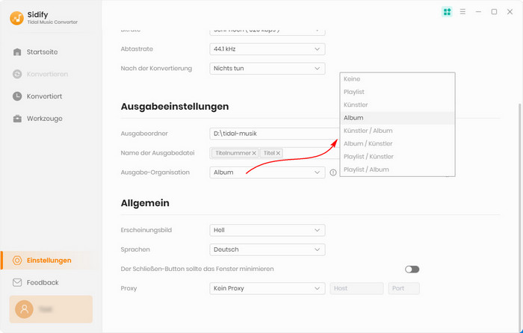Click the proxy Port field

(x=403, y=288)
